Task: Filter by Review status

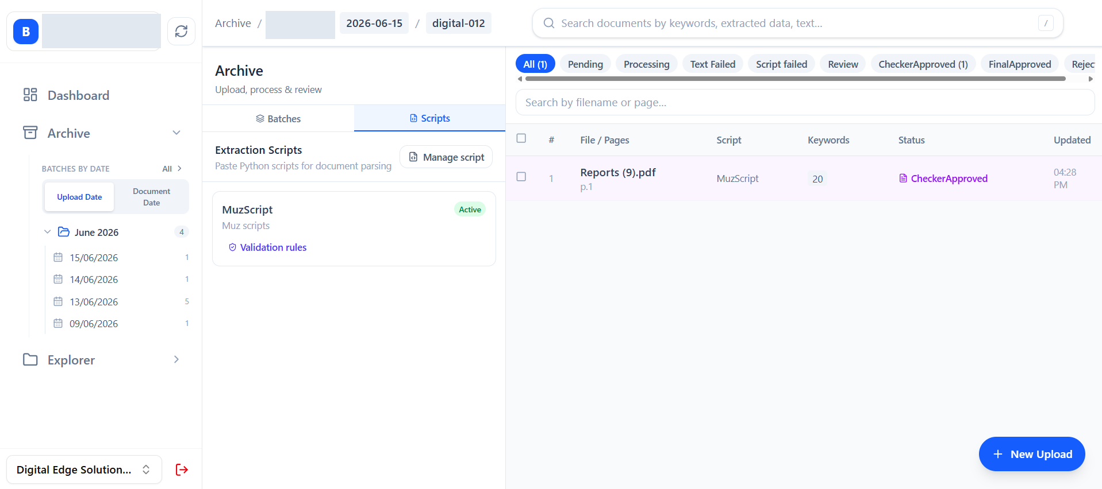Action: pyautogui.click(x=843, y=64)
